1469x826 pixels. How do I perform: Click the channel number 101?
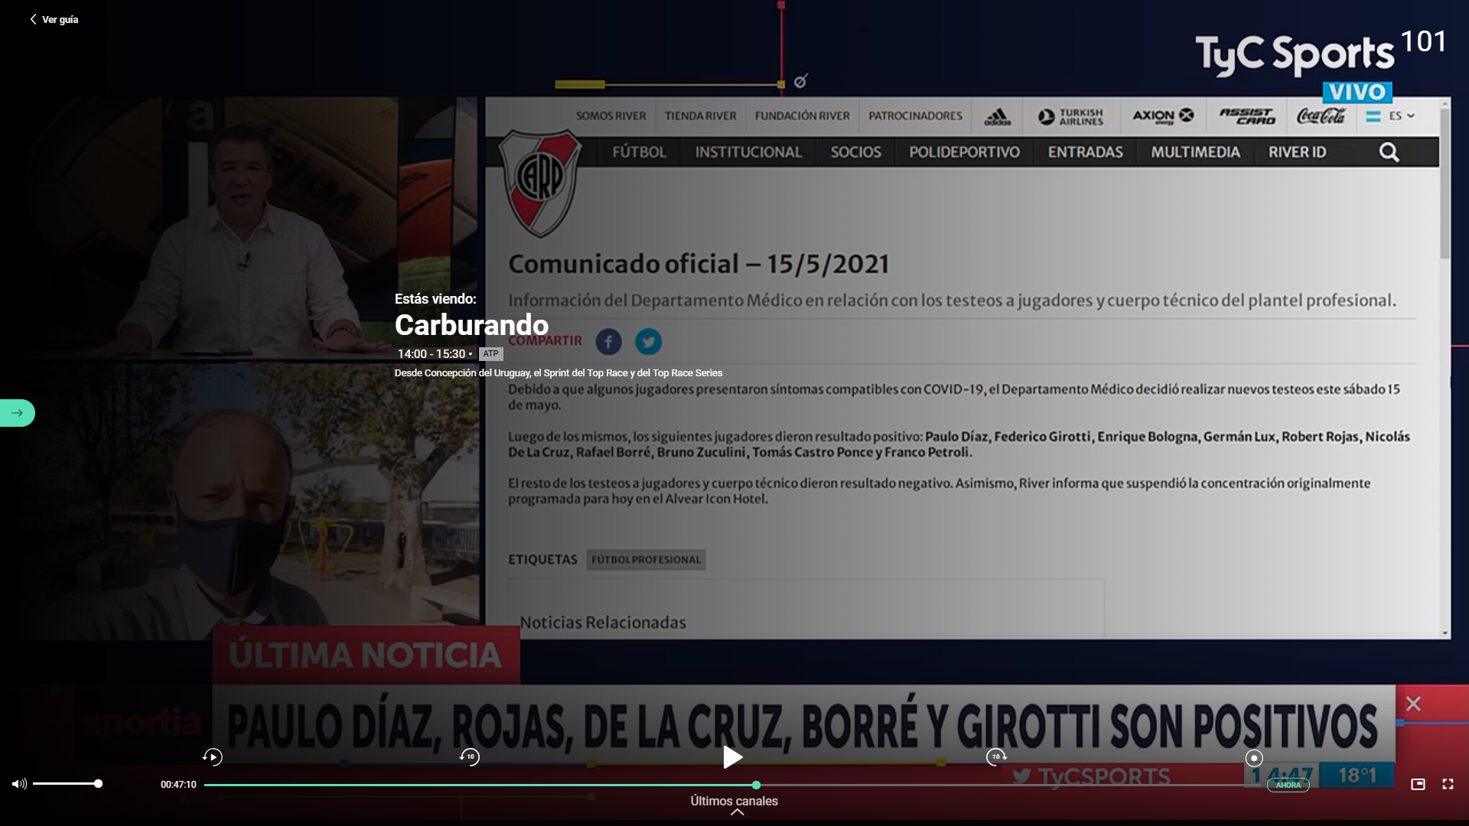(x=1423, y=42)
